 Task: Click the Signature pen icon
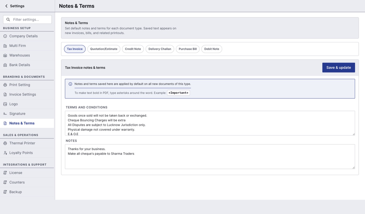(x=5, y=114)
